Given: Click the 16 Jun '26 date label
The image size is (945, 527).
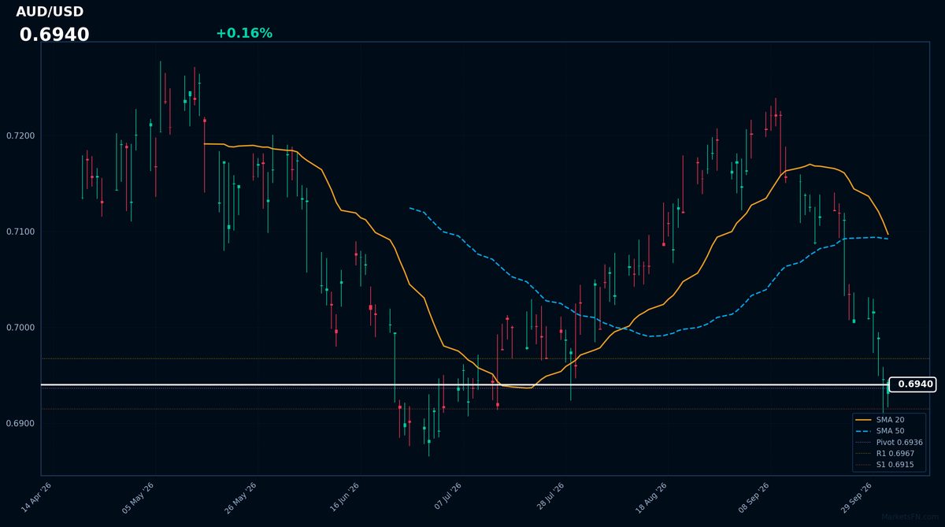Looking at the screenshot, I should pyautogui.click(x=344, y=498).
